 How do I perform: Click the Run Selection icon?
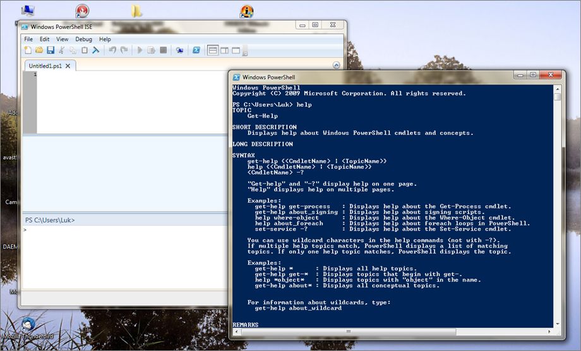pyautogui.click(x=151, y=50)
